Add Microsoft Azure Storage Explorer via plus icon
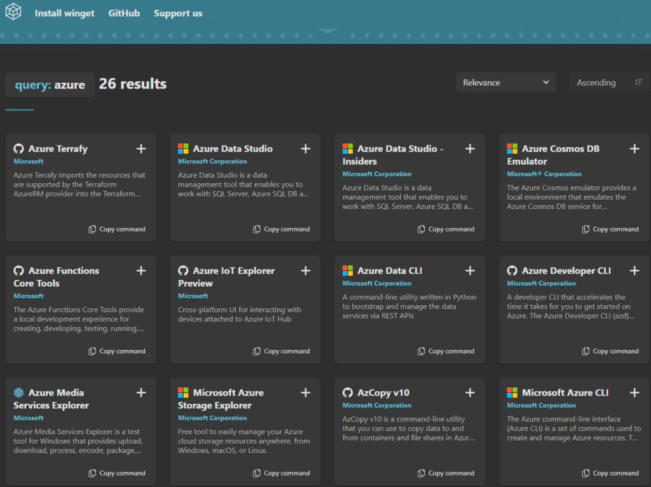Image resolution: width=651 pixels, height=487 pixels. click(x=306, y=393)
